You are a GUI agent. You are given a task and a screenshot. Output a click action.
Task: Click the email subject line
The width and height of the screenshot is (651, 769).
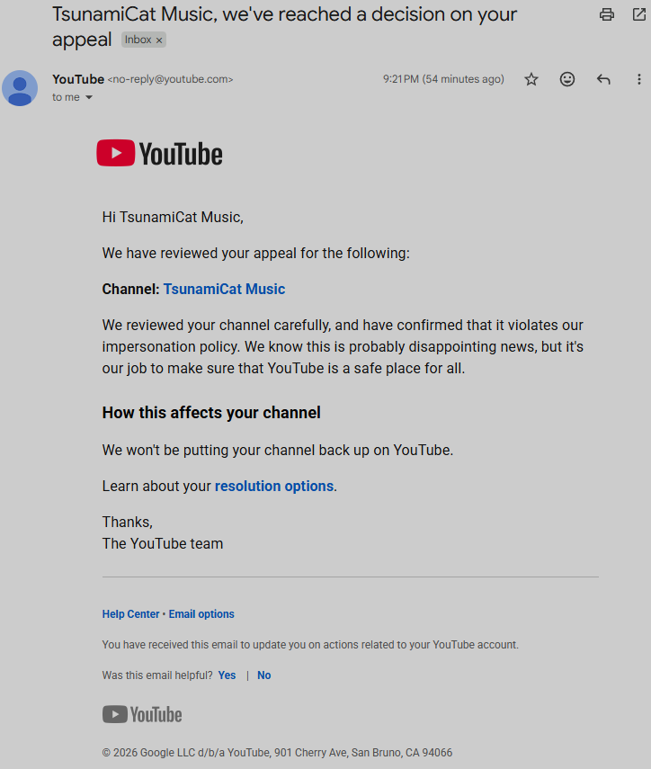point(284,26)
